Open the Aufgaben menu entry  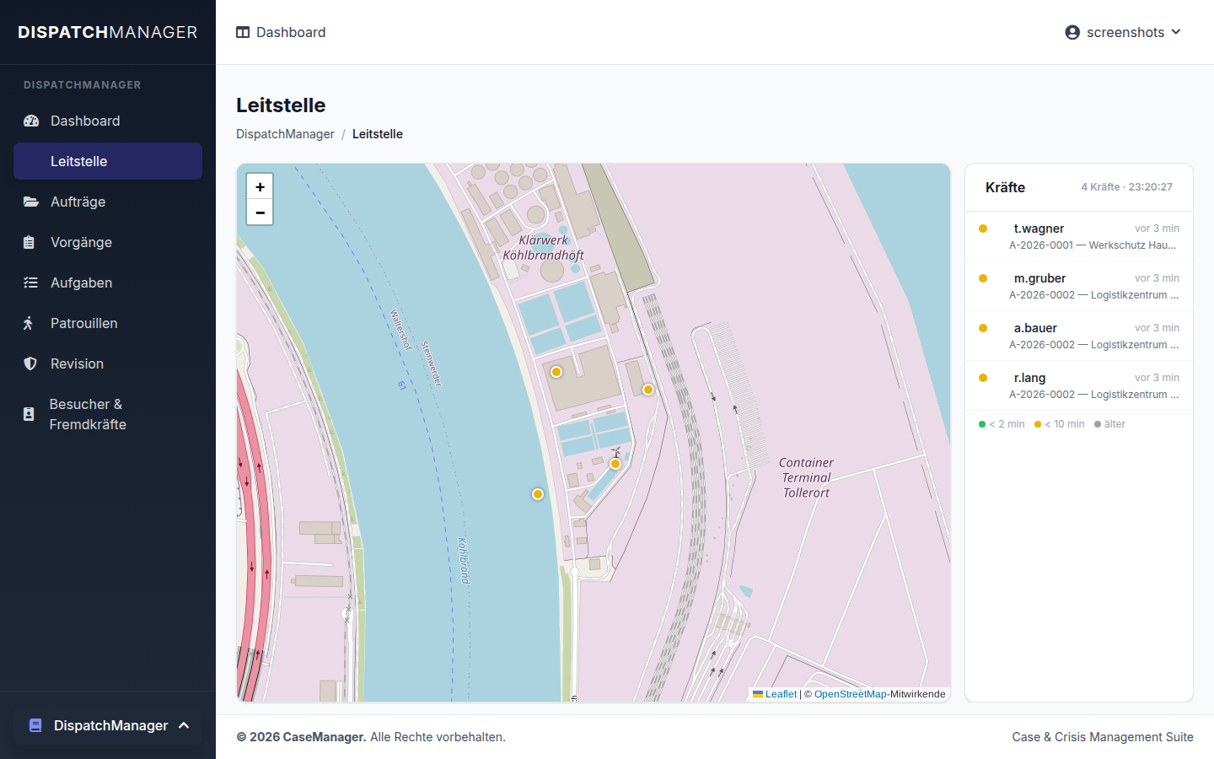click(108, 283)
